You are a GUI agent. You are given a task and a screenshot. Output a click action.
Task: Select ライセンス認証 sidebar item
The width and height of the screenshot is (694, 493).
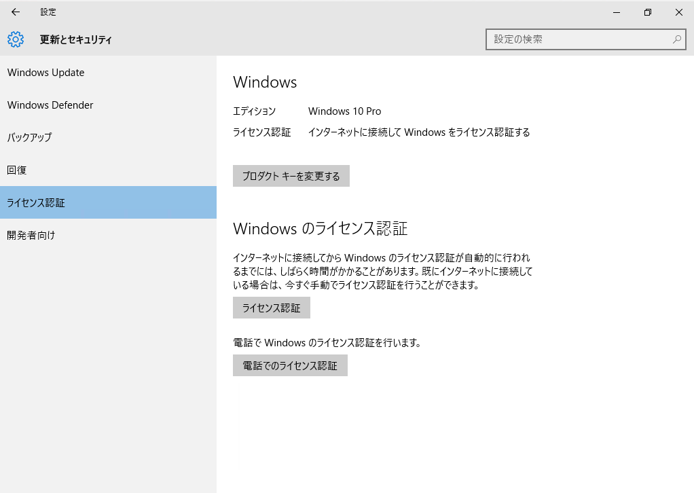pyautogui.click(x=109, y=202)
